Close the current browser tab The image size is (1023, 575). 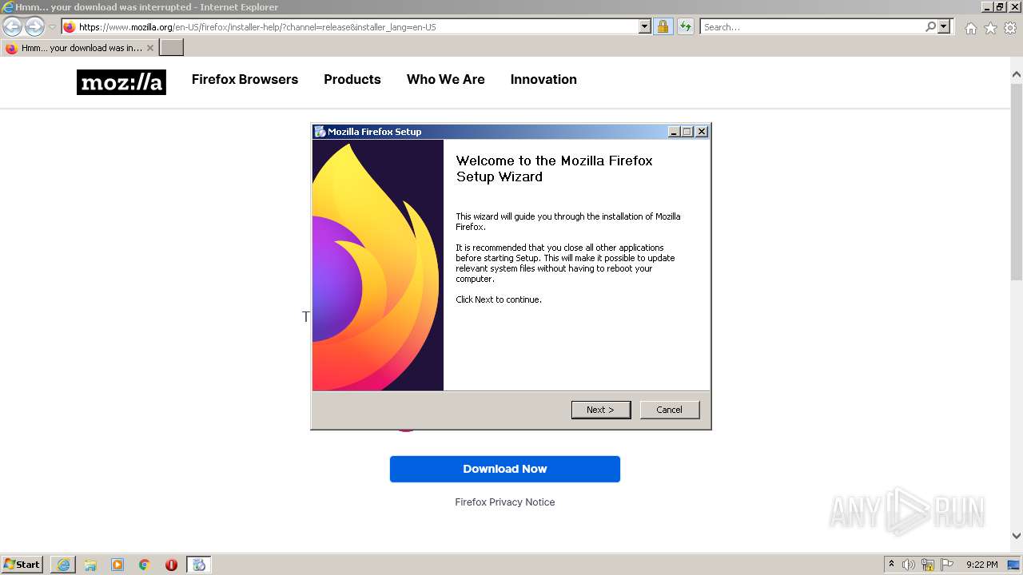149,48
